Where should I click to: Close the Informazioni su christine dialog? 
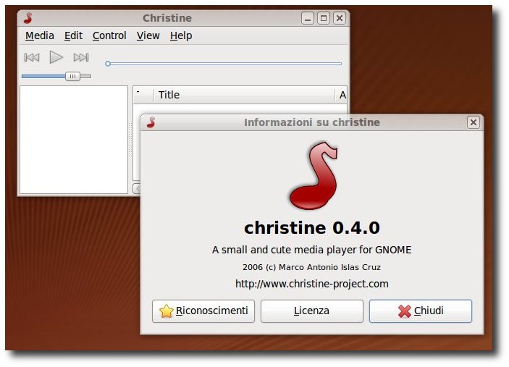[x=474, y=122]
